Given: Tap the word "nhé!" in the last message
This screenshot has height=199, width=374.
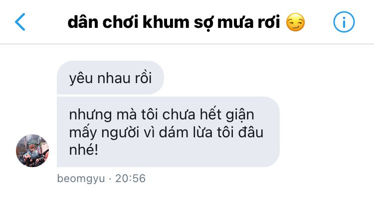Looking at the screenshot, I should (x=84, y=150).
